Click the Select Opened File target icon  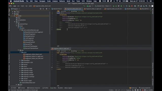click(x=40, y=9)
